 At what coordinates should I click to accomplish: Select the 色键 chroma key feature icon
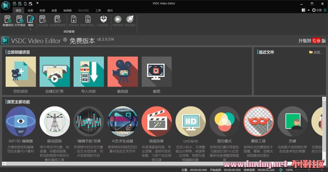(x=293, y=121)
